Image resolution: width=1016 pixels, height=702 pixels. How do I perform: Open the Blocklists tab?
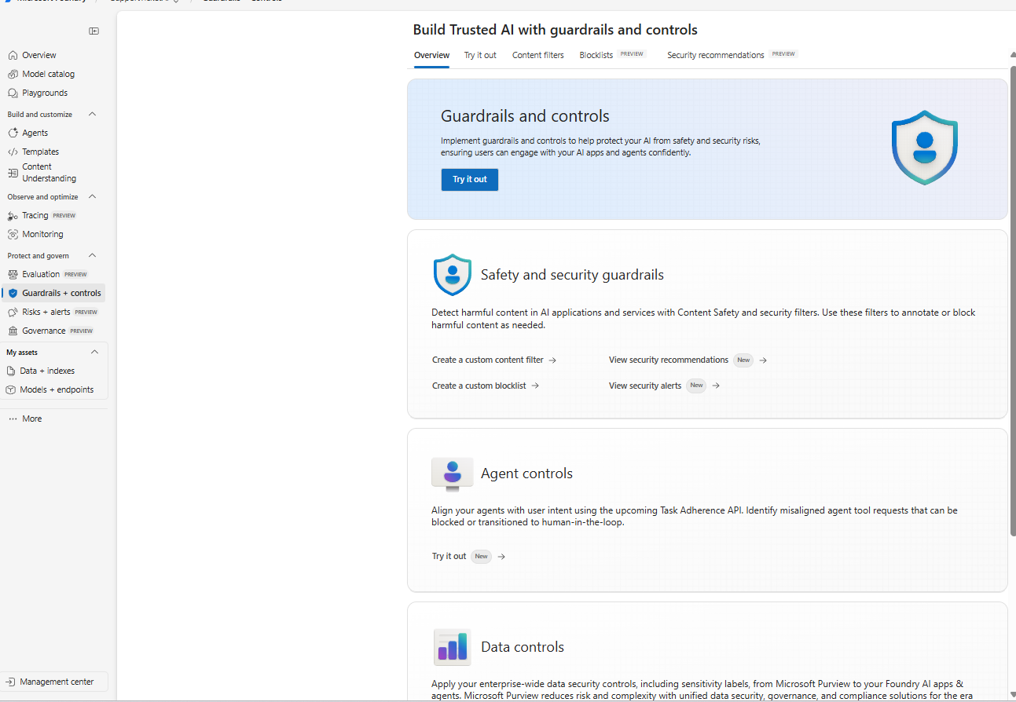[596, 55]
